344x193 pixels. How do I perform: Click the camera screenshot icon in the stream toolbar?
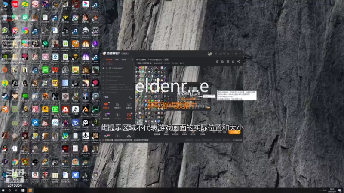coord(217,61)
